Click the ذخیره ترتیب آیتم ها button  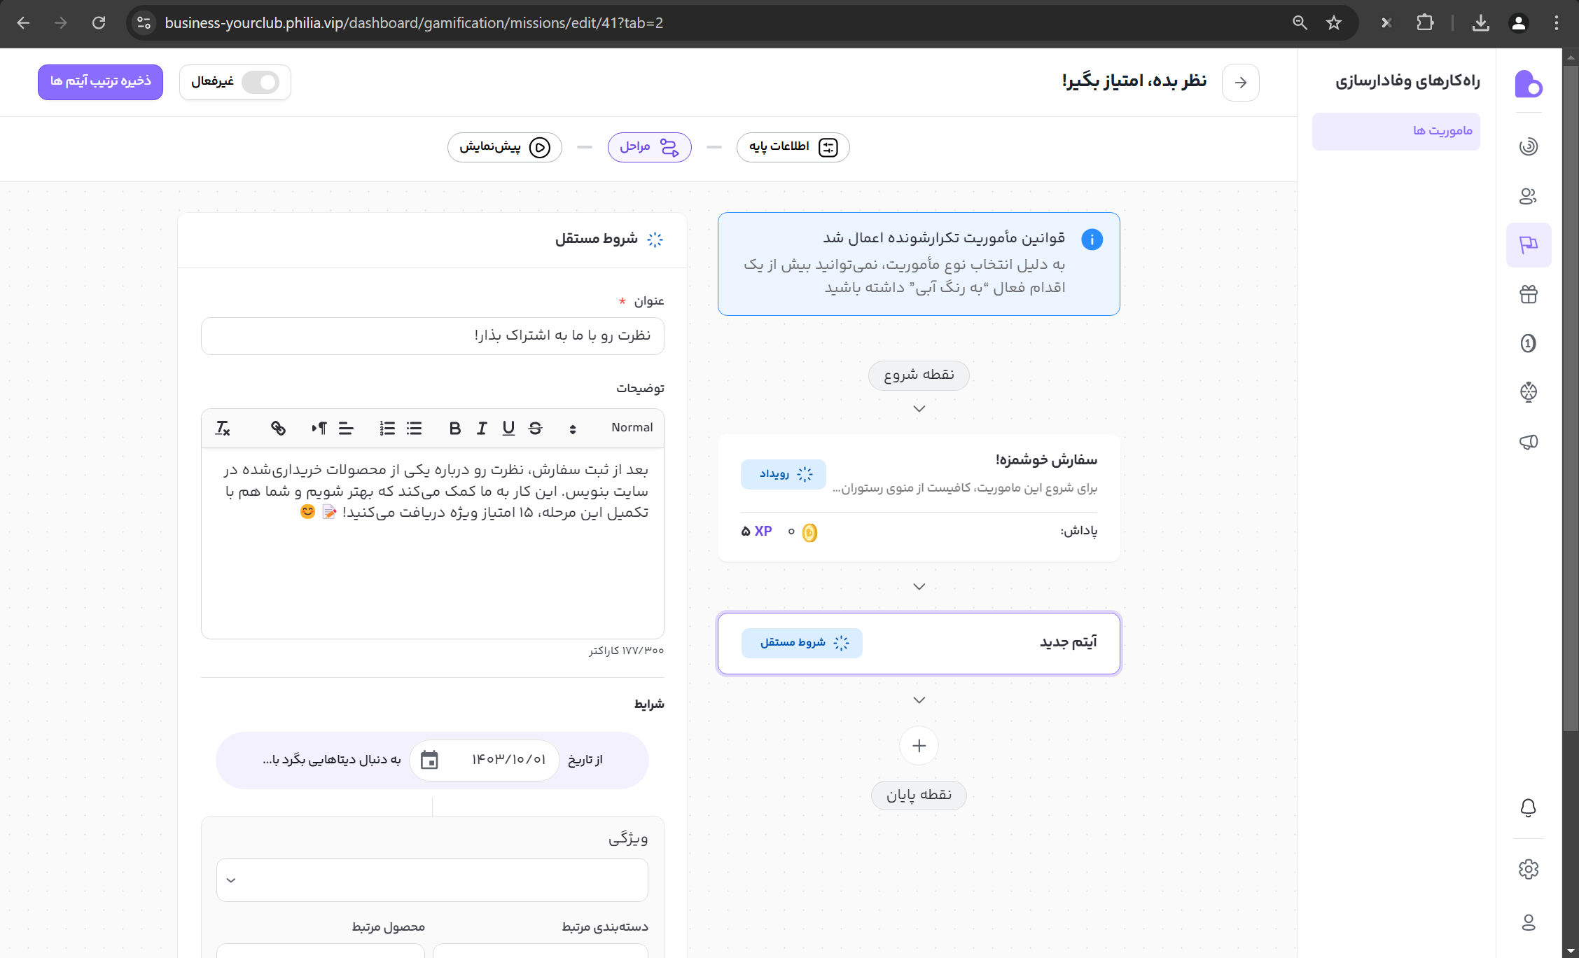100,82
